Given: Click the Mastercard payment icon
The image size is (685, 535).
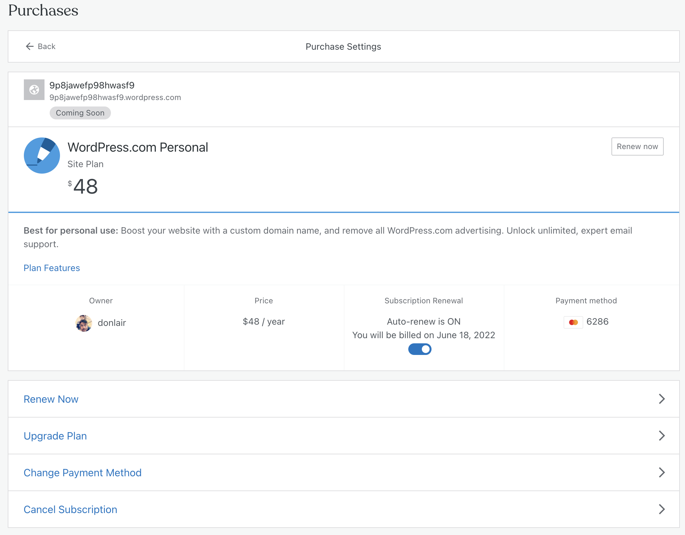Looking at the screenshot, I should (573, 322).
